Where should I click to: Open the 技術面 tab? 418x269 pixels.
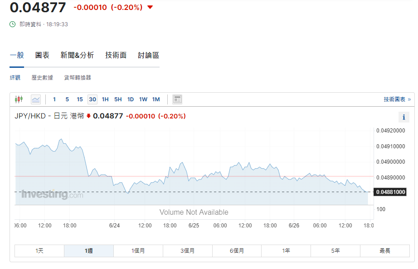click(x=116, y=55)
